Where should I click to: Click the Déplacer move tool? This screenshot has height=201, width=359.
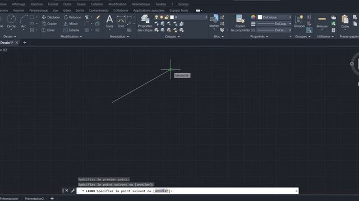point(51,17)
